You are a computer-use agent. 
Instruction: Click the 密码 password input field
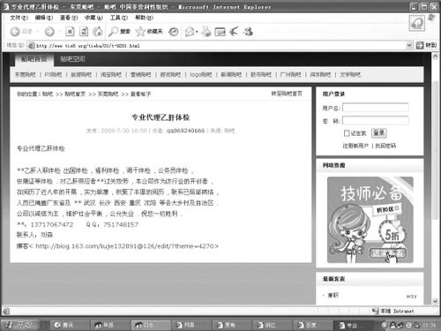[x=376, y=120]
